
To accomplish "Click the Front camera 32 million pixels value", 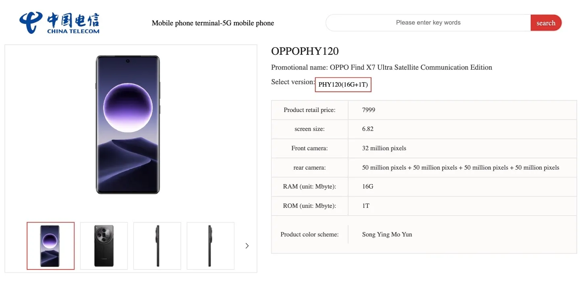I will 384,148.
